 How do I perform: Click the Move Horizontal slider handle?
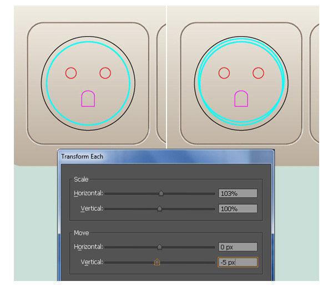coord(159,247)
